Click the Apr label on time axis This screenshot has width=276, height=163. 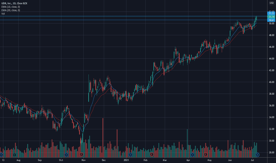click(188, 160)
